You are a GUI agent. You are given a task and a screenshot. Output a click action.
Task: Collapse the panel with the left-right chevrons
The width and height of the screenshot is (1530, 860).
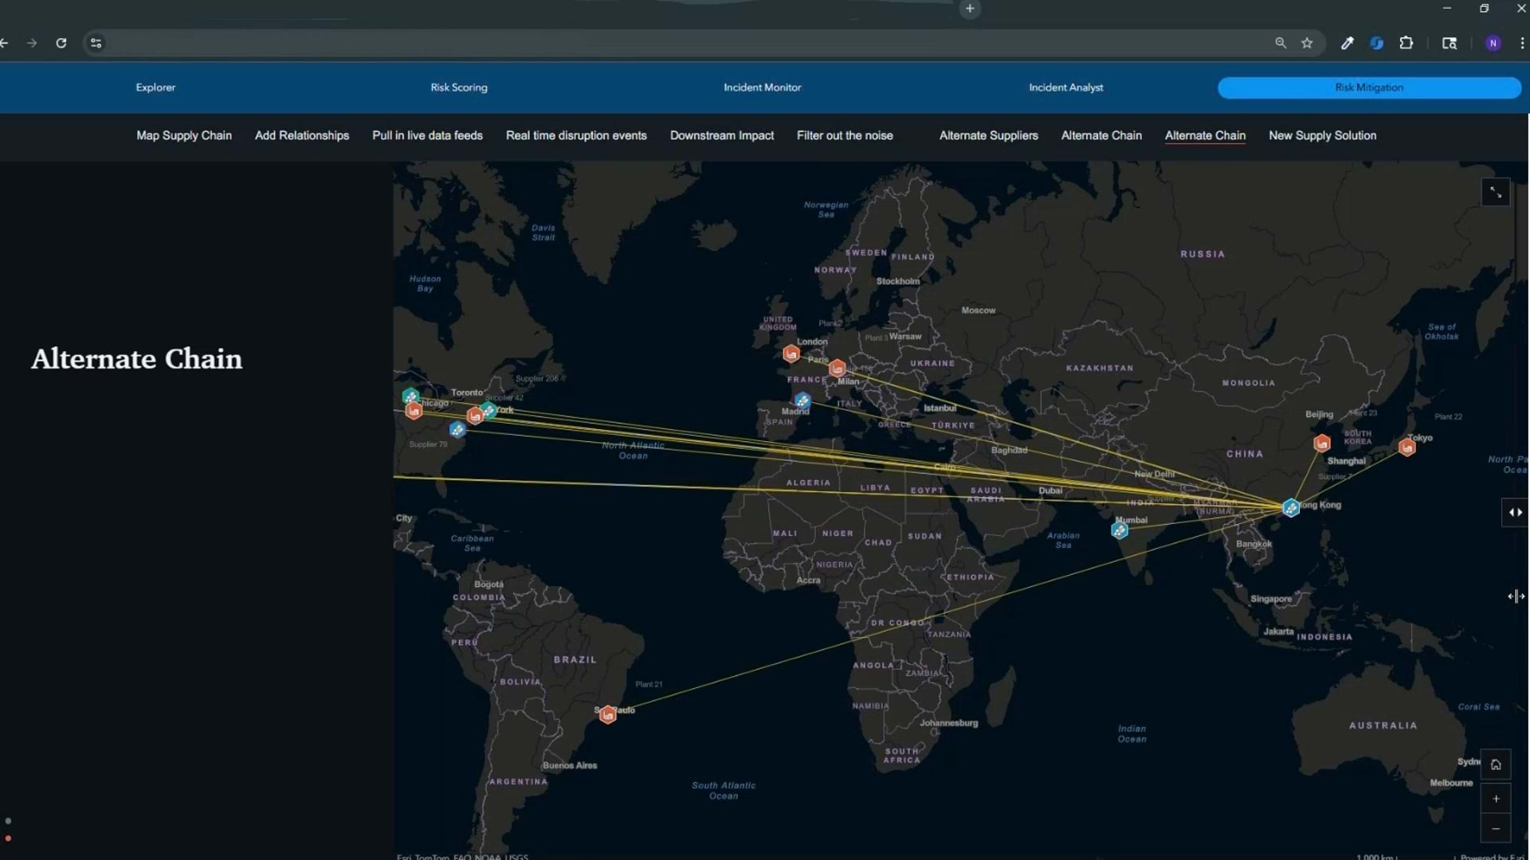1514,512
